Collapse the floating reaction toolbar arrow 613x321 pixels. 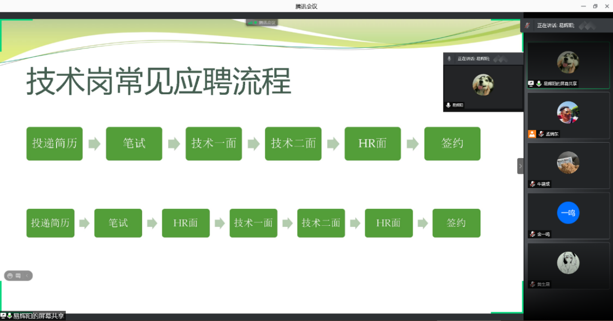coord(27,276)
